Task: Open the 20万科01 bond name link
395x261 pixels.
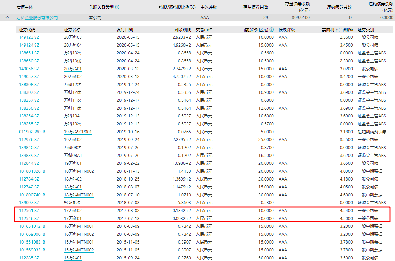Action: pyautogui.click(x=73, y=69)
